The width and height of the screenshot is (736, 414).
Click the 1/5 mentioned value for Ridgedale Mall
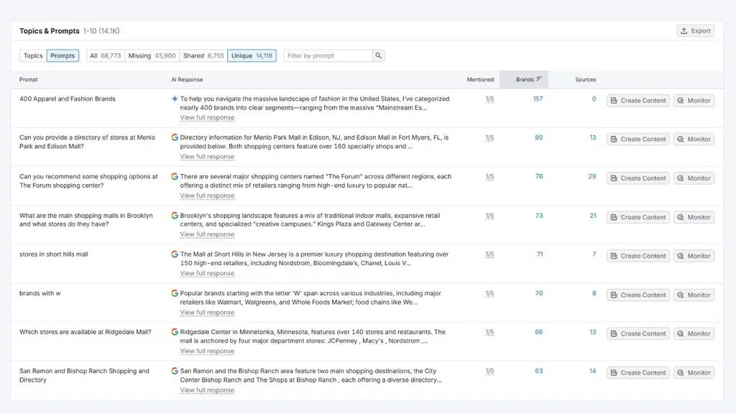pos(489,332)
